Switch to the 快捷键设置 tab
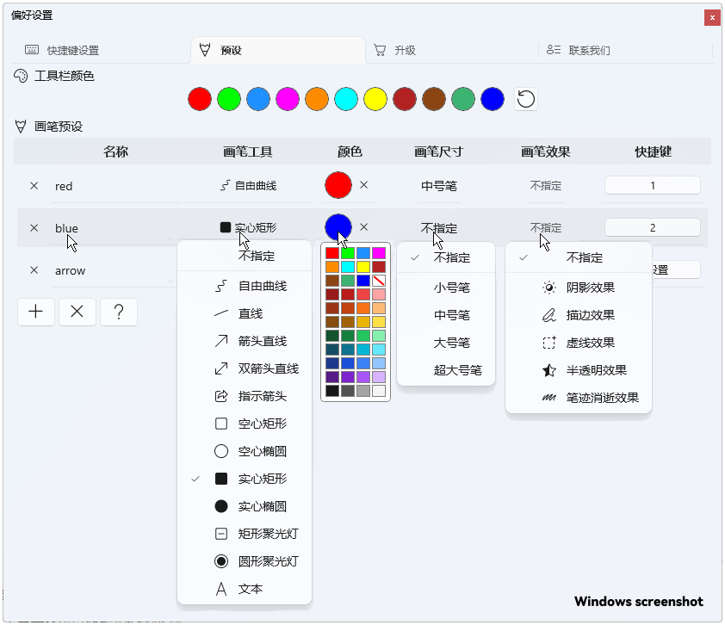725x625 pixels. pos(62,50)
